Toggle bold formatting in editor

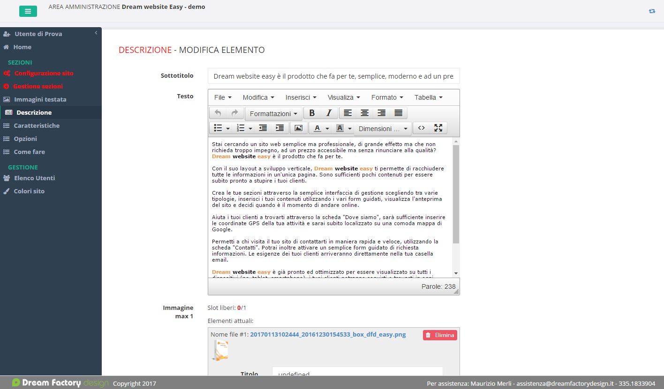(x=312, y=113)
